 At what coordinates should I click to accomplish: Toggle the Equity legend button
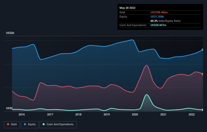tap(30, 124)
